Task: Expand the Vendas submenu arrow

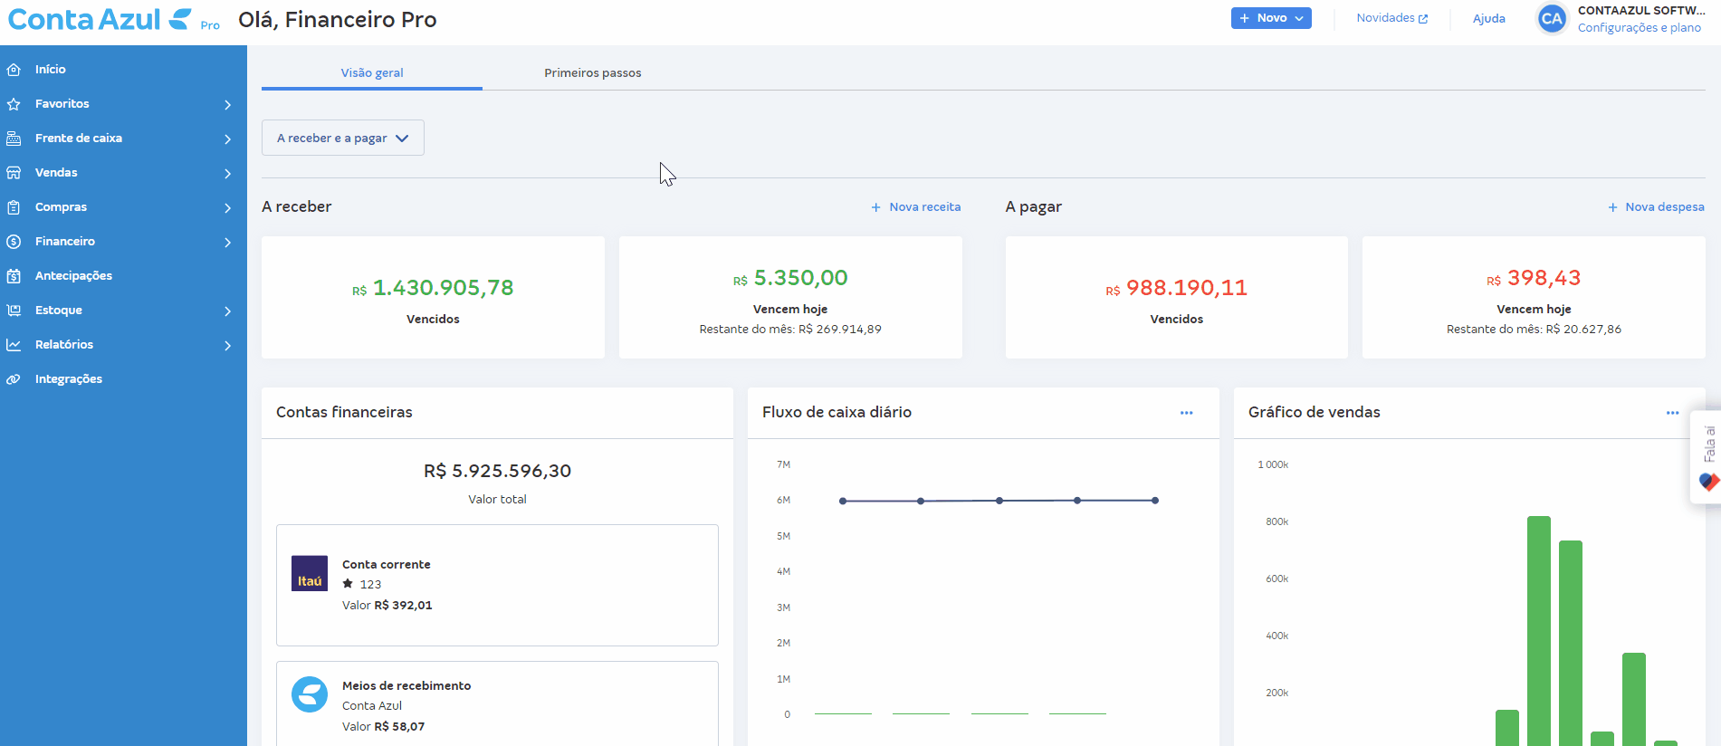Action: [227, 174]
